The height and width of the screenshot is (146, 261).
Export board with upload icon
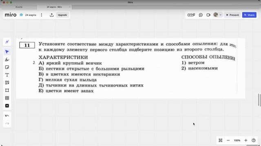pyautogui.click(x=52, y=15)
